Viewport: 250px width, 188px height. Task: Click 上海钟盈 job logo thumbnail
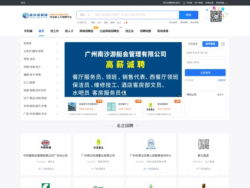pos(111,107)
